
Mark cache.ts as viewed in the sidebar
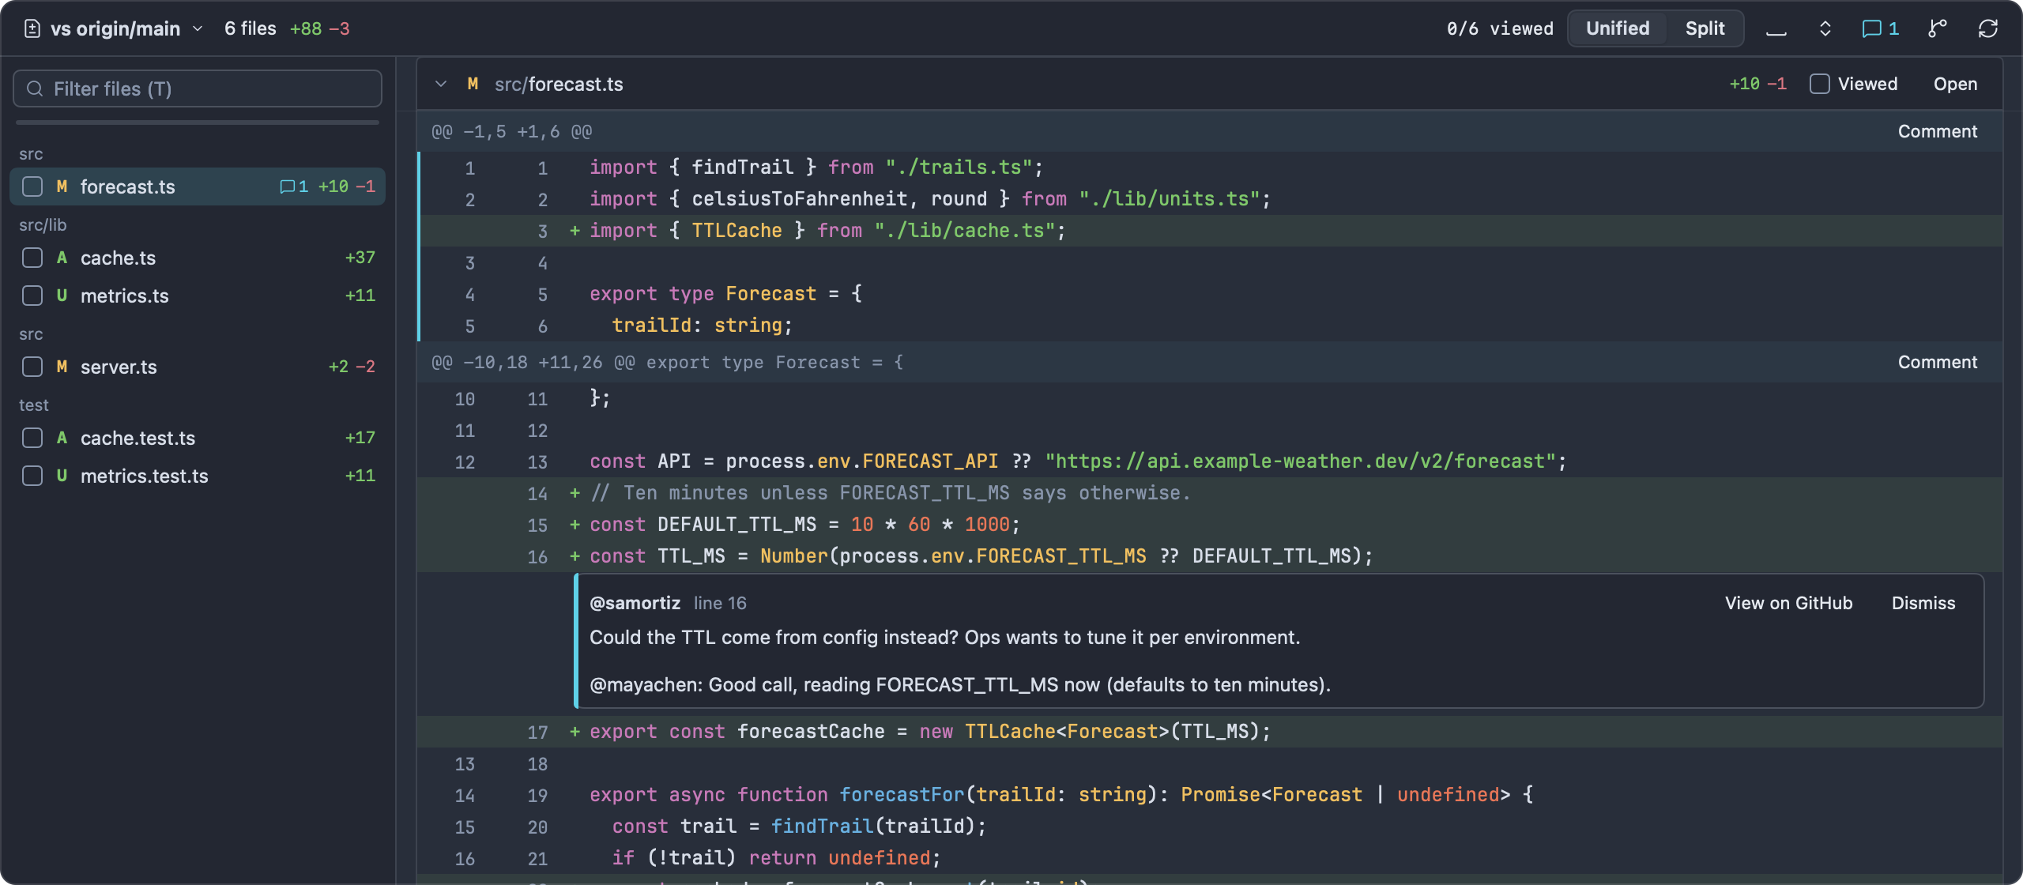32,258
